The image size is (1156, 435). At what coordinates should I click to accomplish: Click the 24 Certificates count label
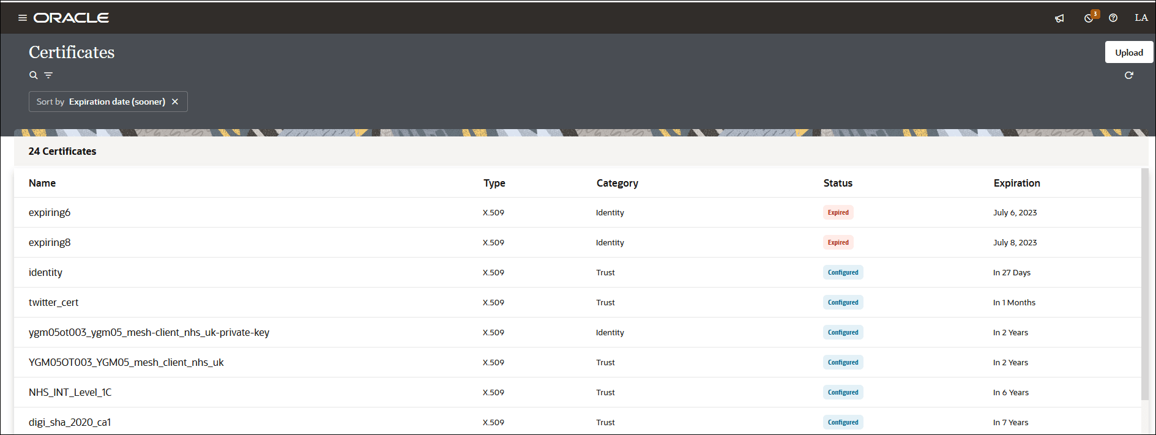coord(62,151)
